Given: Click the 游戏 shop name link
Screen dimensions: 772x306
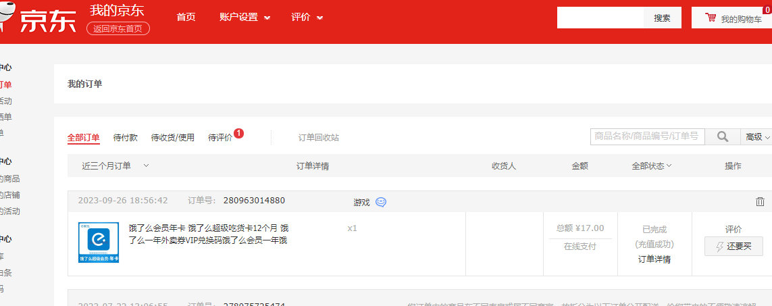Looking at the screenshot, I should [361, 202].
